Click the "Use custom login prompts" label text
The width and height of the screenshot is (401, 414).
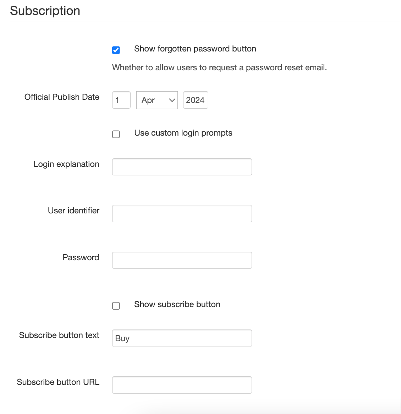[183, 133]
